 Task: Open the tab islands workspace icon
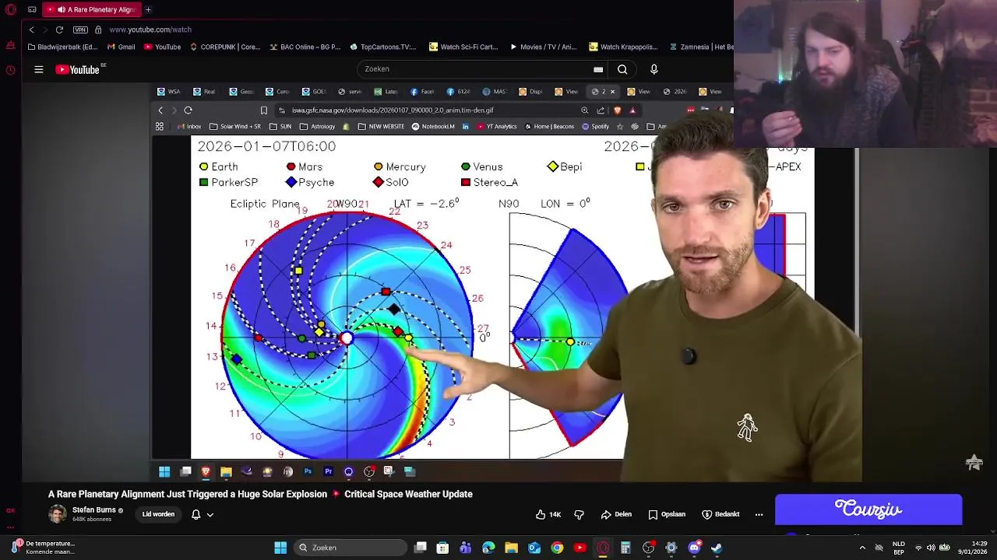pos(32,9)
